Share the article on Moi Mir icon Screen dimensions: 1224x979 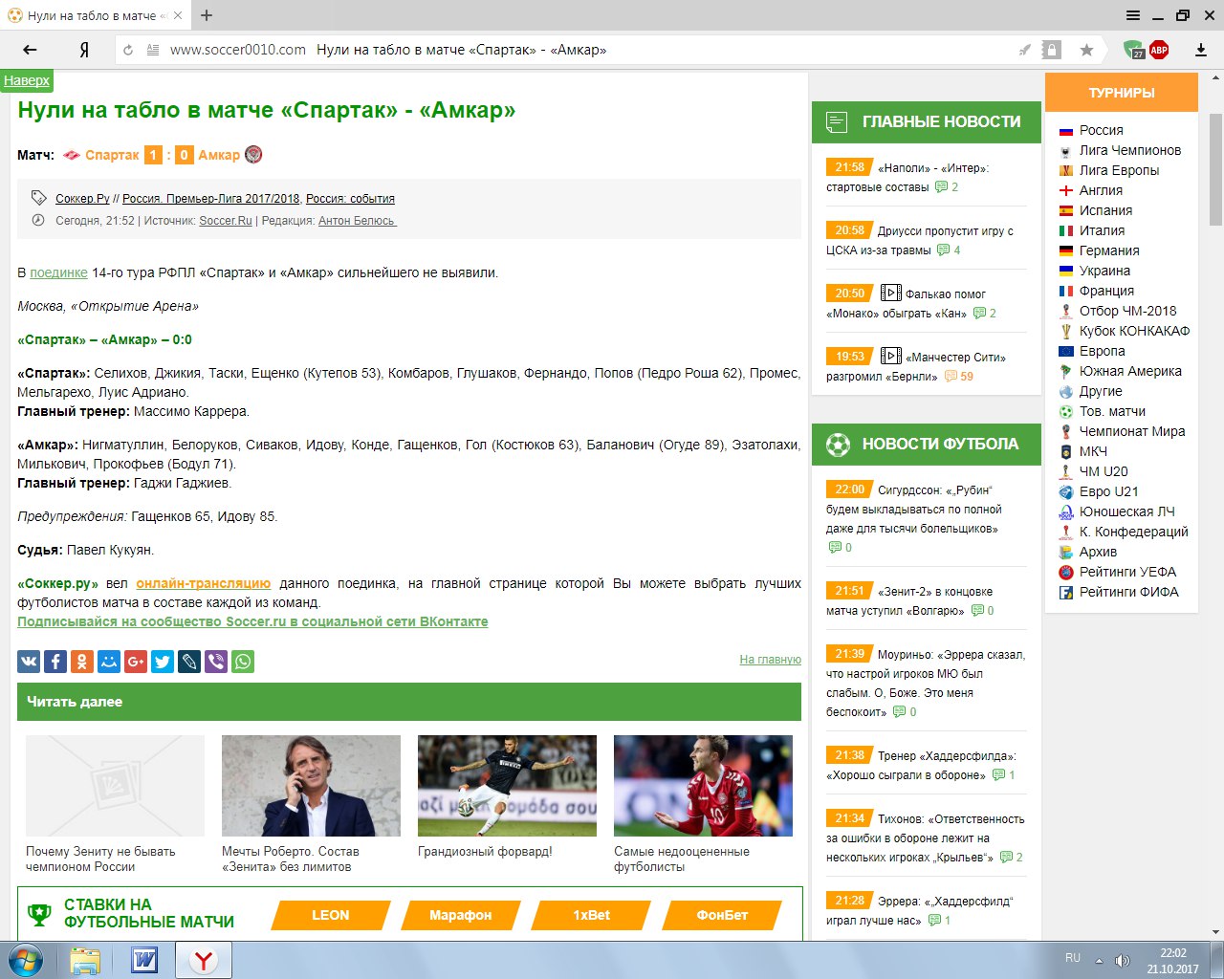[109, 661]
